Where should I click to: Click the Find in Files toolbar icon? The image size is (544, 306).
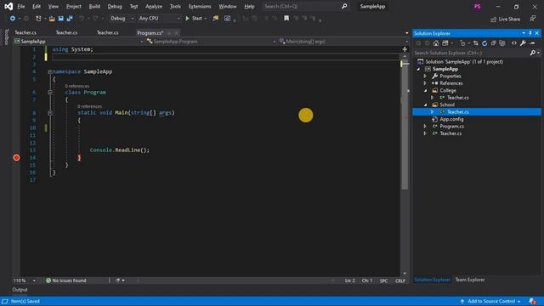point(215,19)
